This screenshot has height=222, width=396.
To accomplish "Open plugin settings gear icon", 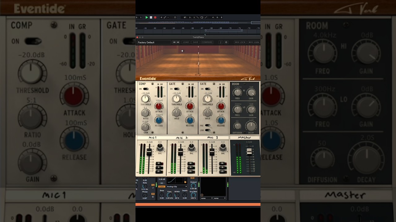I will 226,42.
